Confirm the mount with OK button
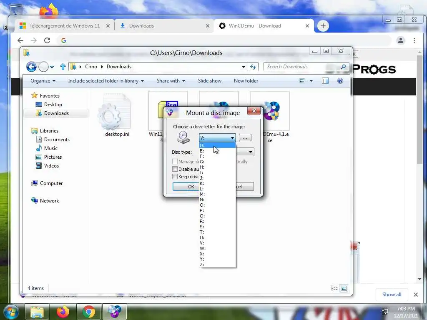Screen dimensions: 427x320 click(186, 187)
